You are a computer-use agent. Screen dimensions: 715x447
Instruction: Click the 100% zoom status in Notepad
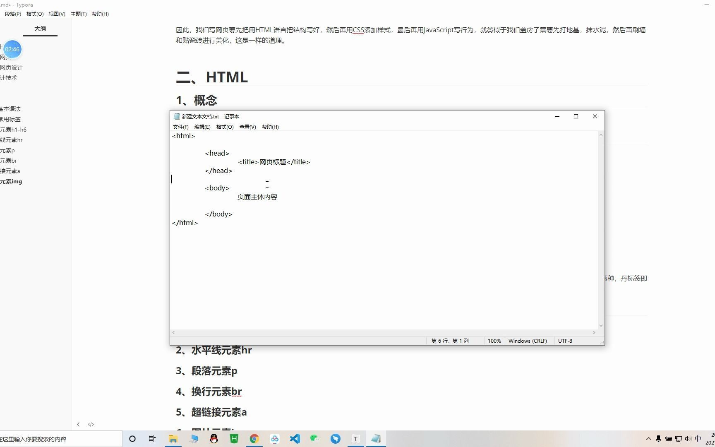(494, 341)
